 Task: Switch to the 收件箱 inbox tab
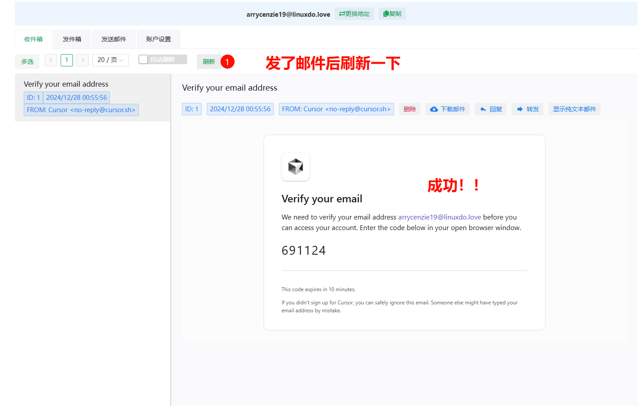pos(33,39)
